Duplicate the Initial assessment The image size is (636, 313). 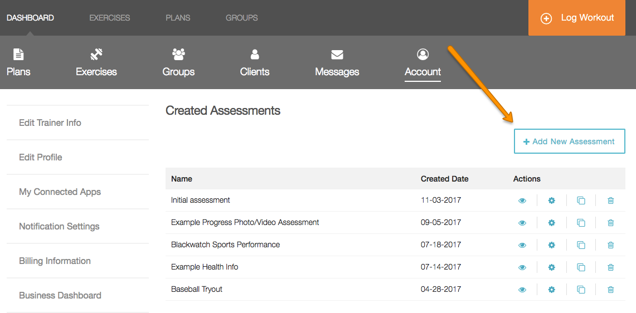[581, 200]
